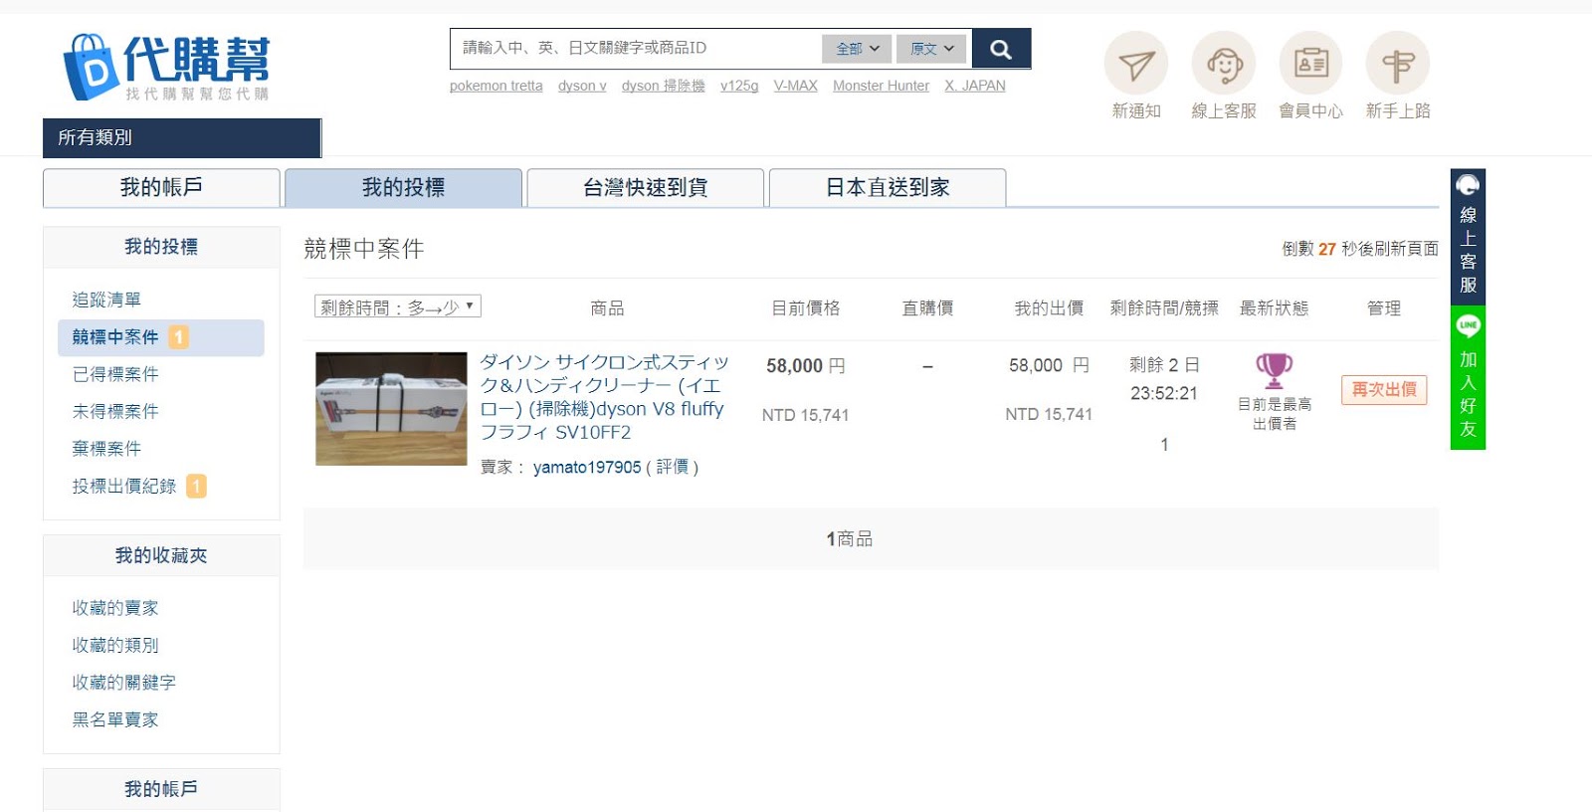Open the dyson V8 fluffy product title
The image size is (1592, 812).
[604, 397]
